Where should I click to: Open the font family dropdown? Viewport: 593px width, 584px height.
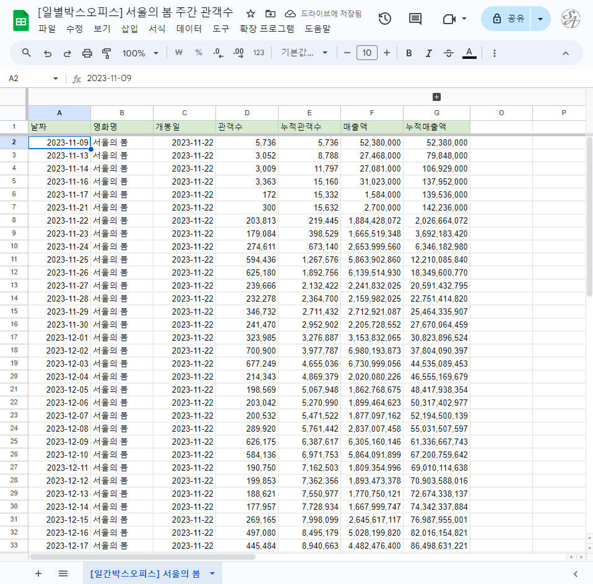pyautogui.click(x=305, y=53)
